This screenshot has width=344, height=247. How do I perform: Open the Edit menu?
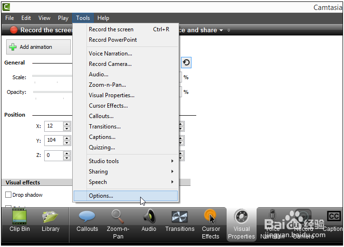[26, 18]
